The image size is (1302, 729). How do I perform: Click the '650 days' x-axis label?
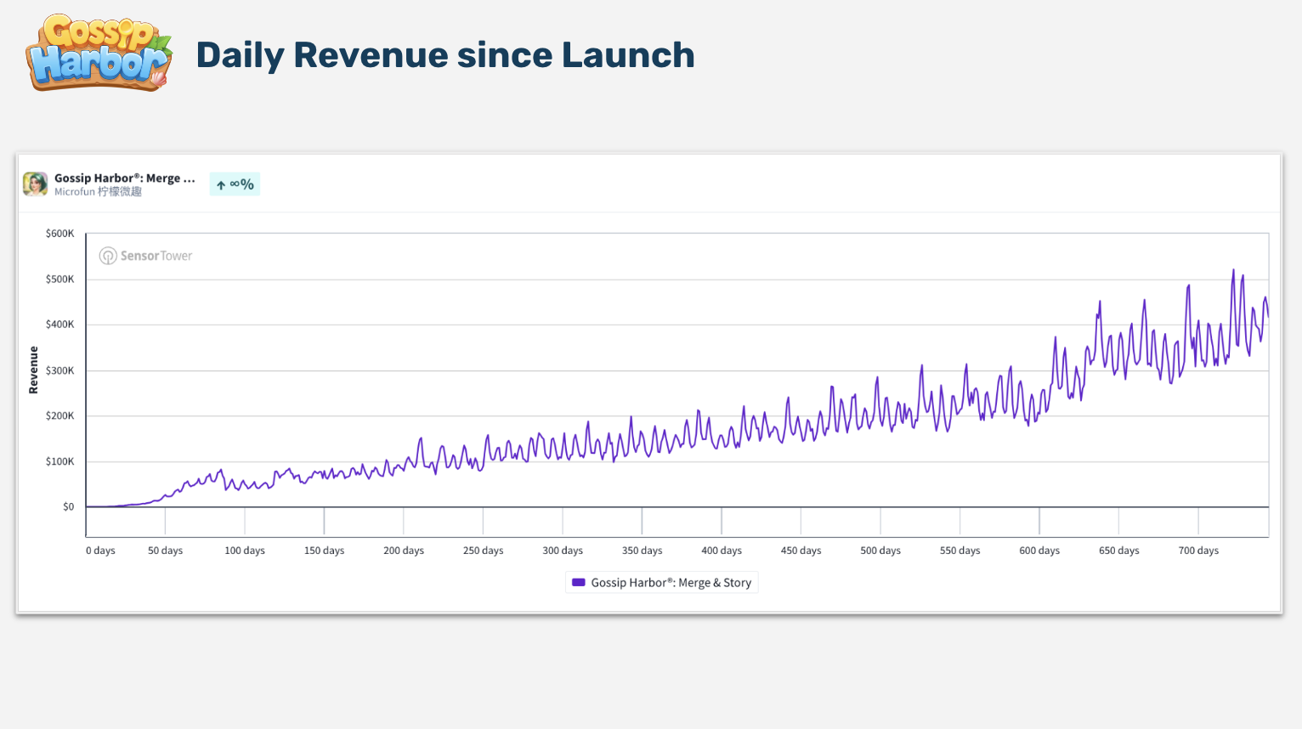[x=1119, y=551]
